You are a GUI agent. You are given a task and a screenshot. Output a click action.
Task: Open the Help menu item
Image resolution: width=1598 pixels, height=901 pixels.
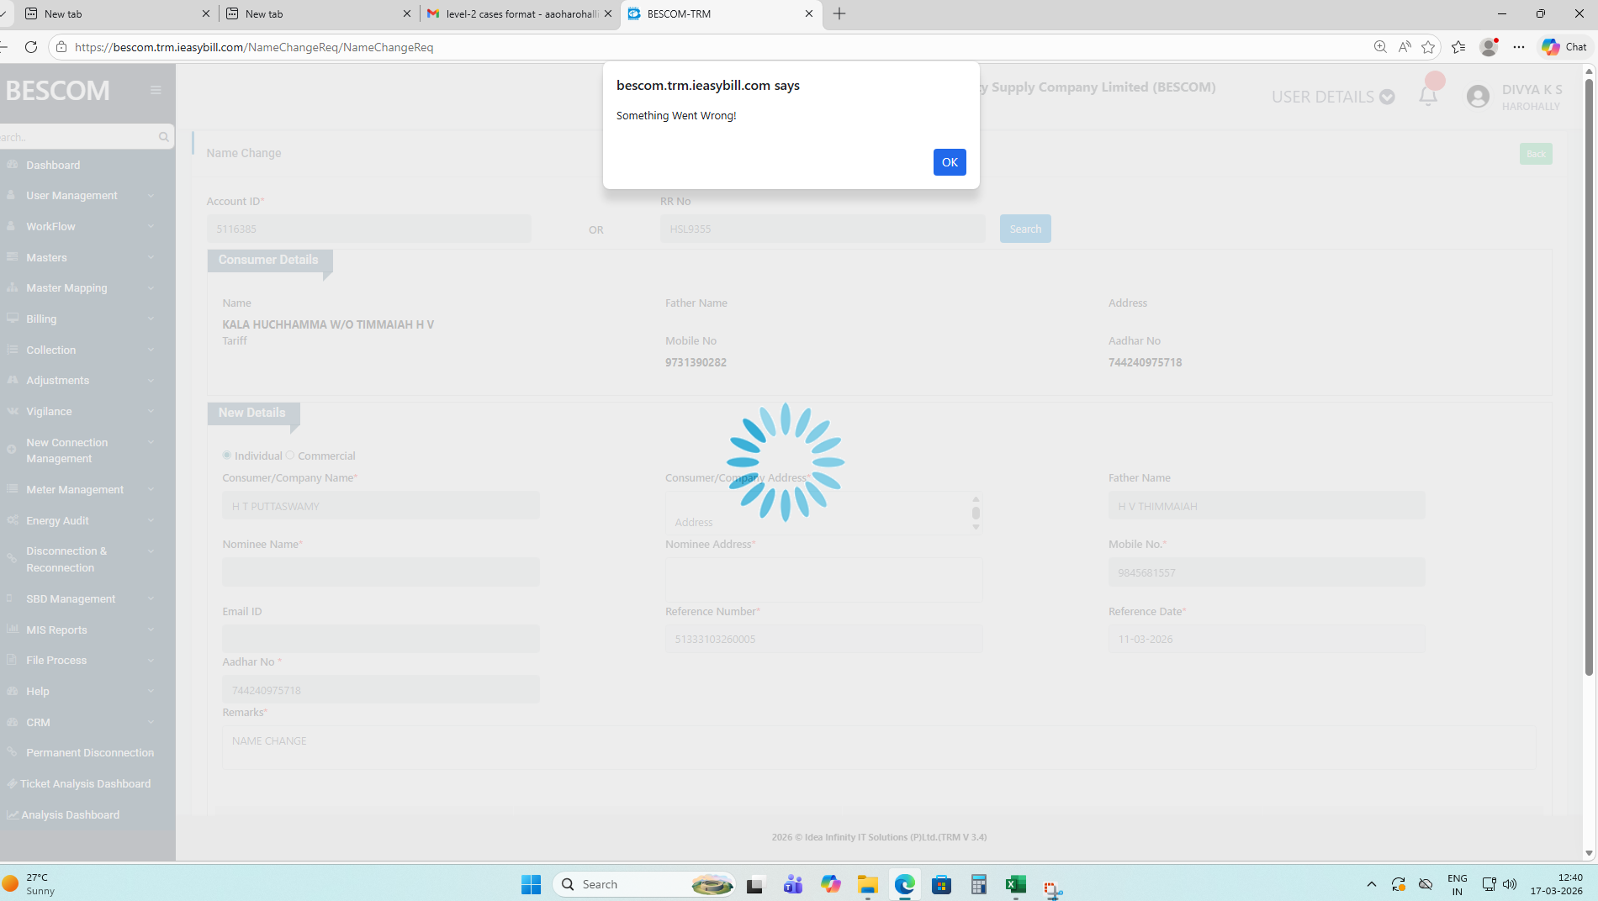[x=80, y=691]
